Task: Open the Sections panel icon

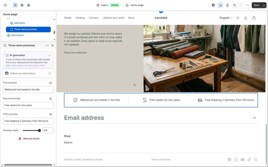Action: coord(15,5)
